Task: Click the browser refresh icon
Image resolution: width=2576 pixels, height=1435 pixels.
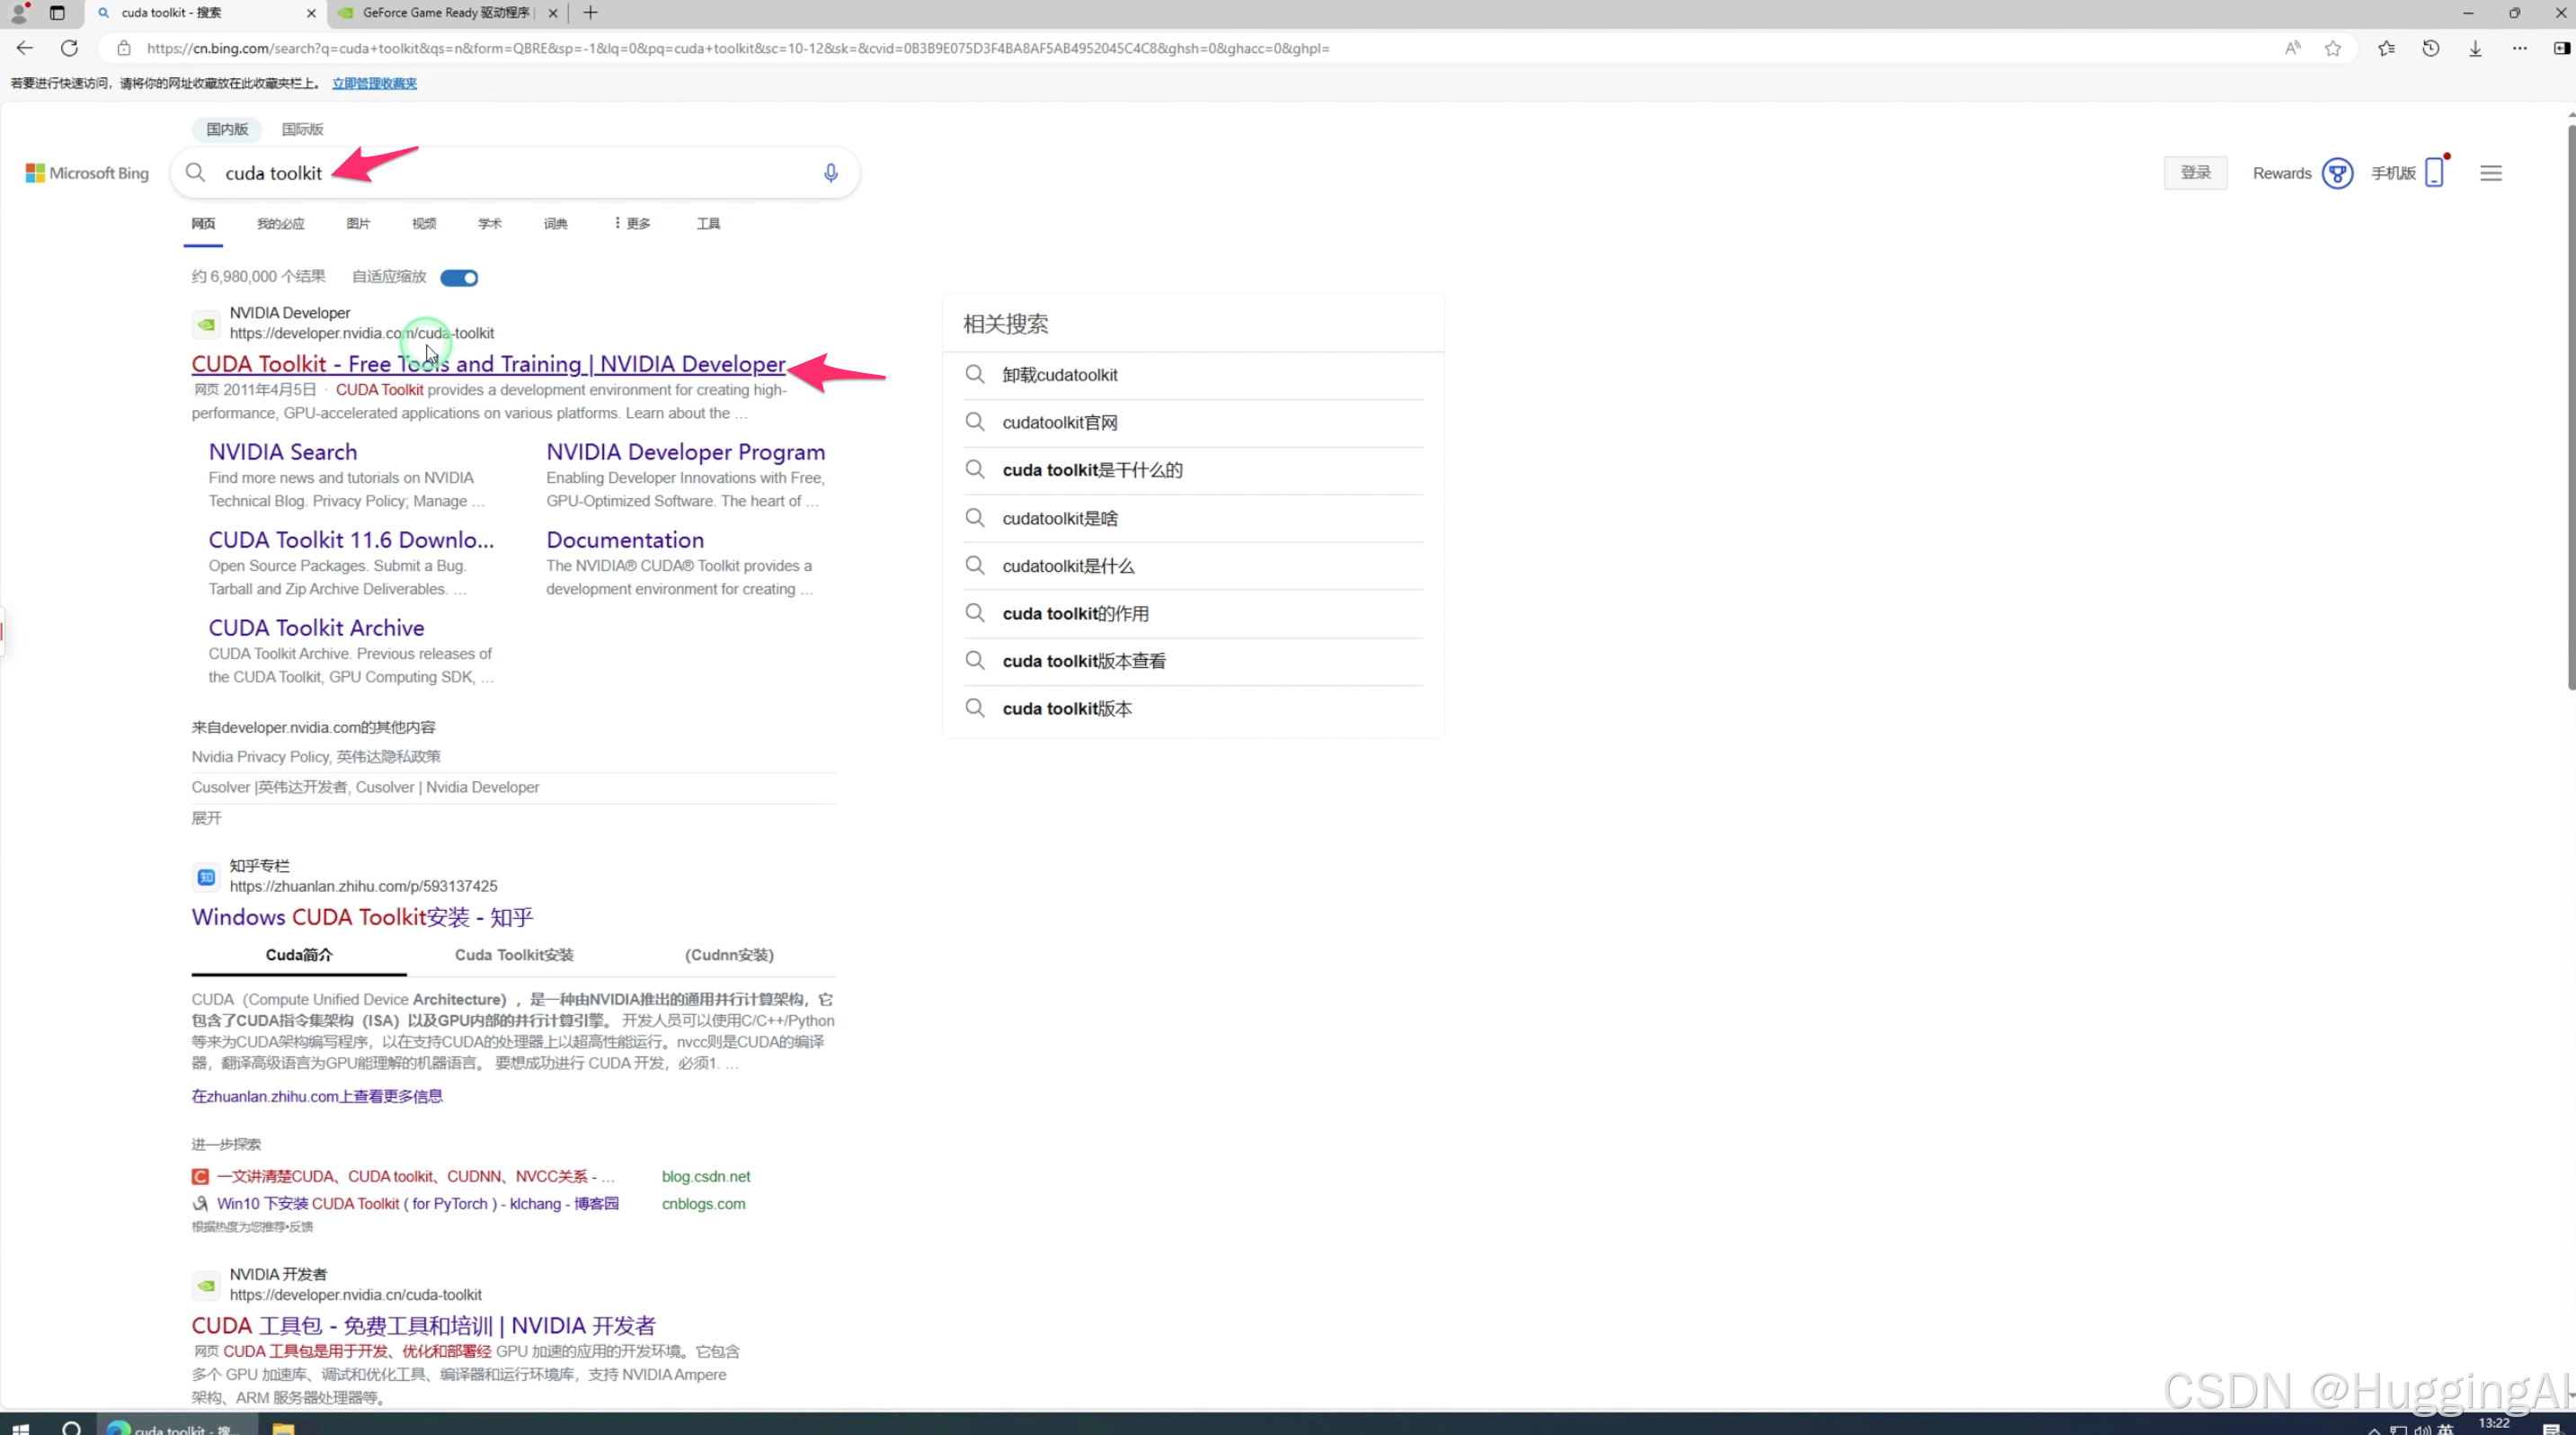Action: [69, 48]
